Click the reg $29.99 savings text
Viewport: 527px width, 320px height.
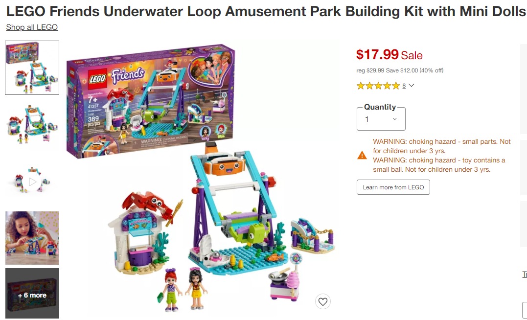pos(400,70)
